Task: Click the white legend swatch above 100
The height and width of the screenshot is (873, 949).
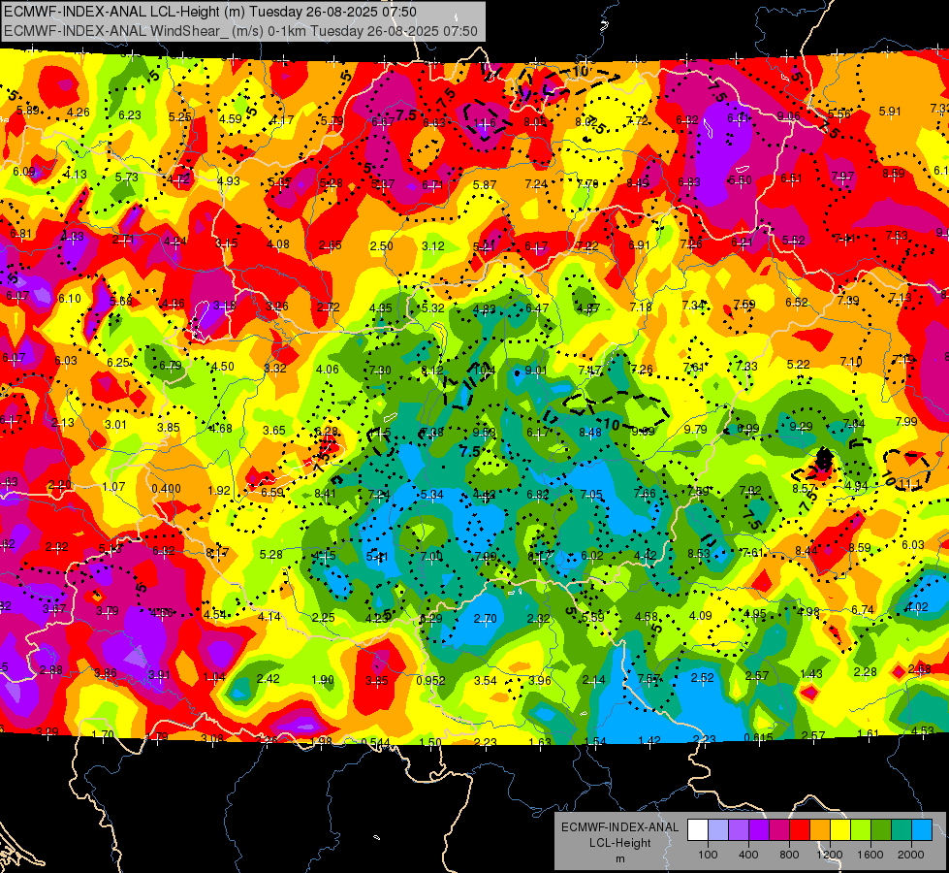Action: 698,829
